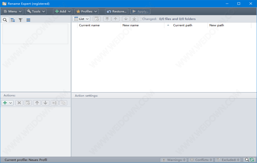The height and width of the screenshot is (163, 257).
Task: Sort by Current name column
Action: (99, 25)
